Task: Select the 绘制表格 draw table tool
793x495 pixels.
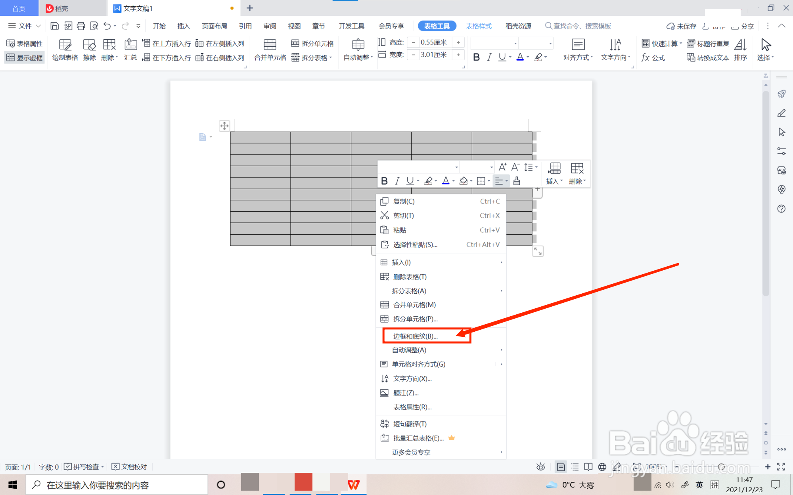Action: [x=65, y=50]
